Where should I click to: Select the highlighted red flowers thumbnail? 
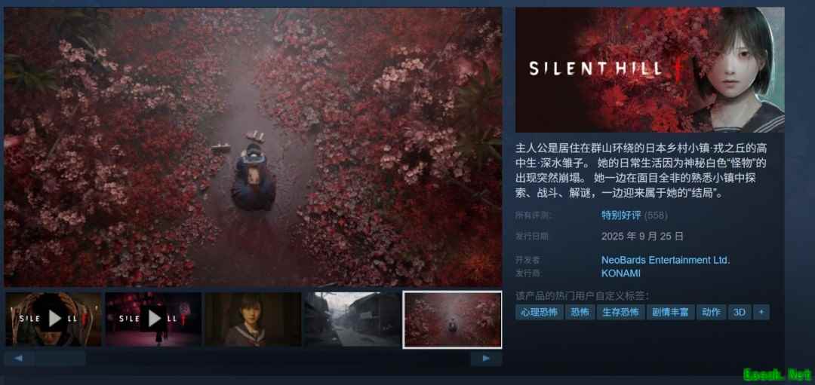pos(453,319)
